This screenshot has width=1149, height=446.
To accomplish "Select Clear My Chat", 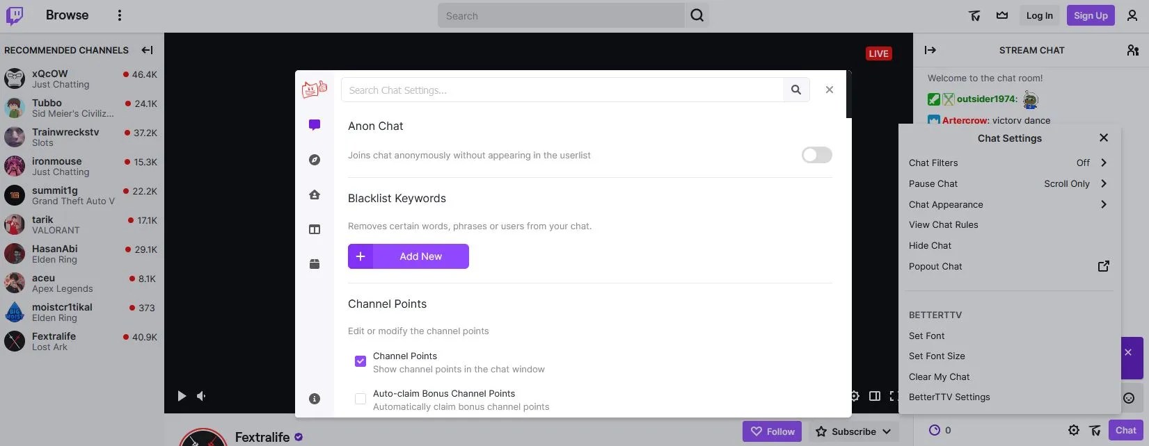I will [939, 377].
